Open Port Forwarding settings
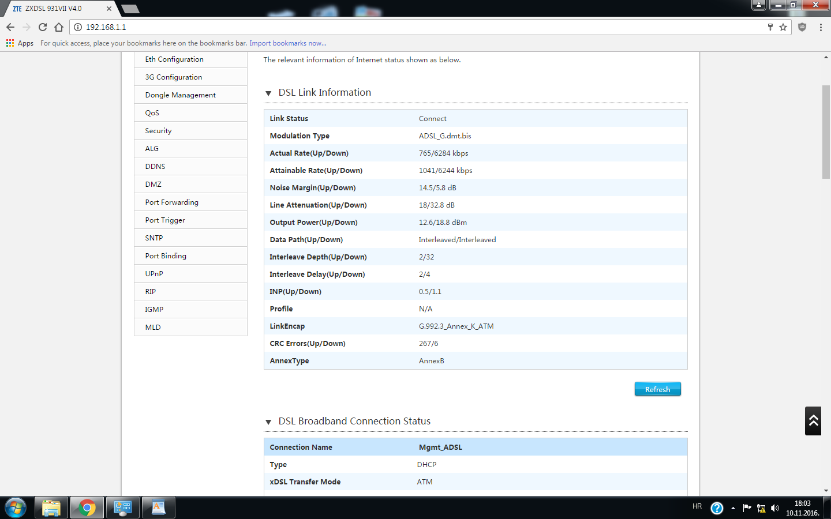Screen dimensions: 831x519 (x=171, y=202)
